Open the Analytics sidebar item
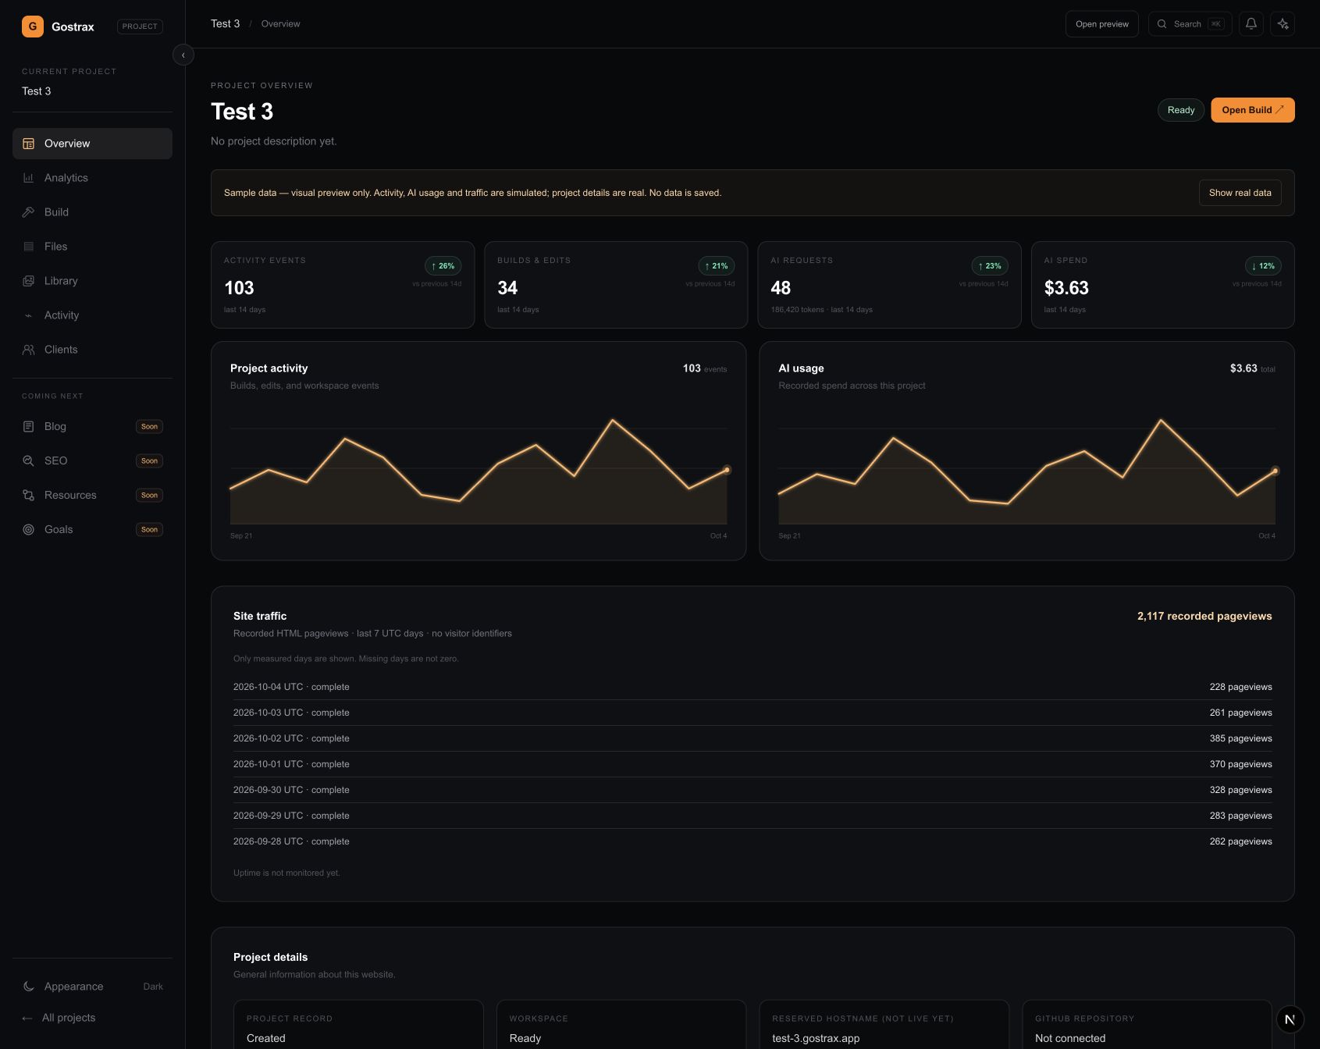Screen dimensions: 1320x1049 [x=92, y=178]
